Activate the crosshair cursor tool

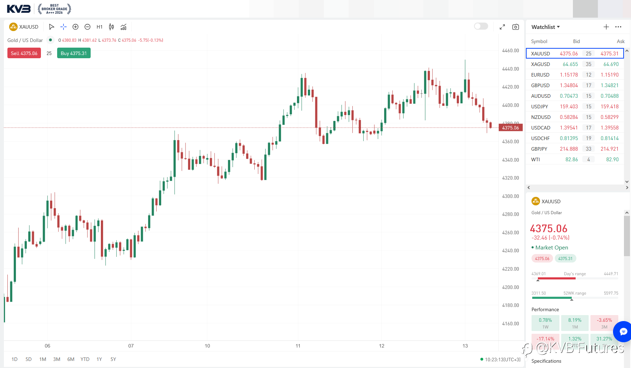(63, 27)
